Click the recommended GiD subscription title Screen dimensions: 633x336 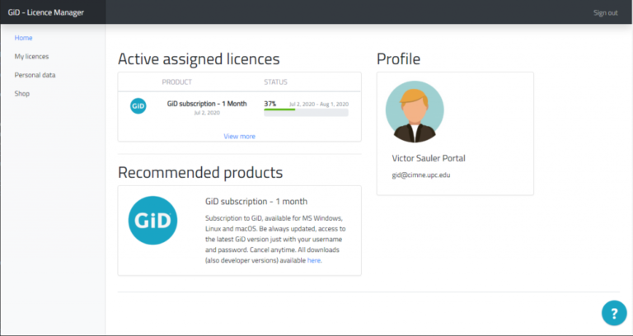coord(256,201)
